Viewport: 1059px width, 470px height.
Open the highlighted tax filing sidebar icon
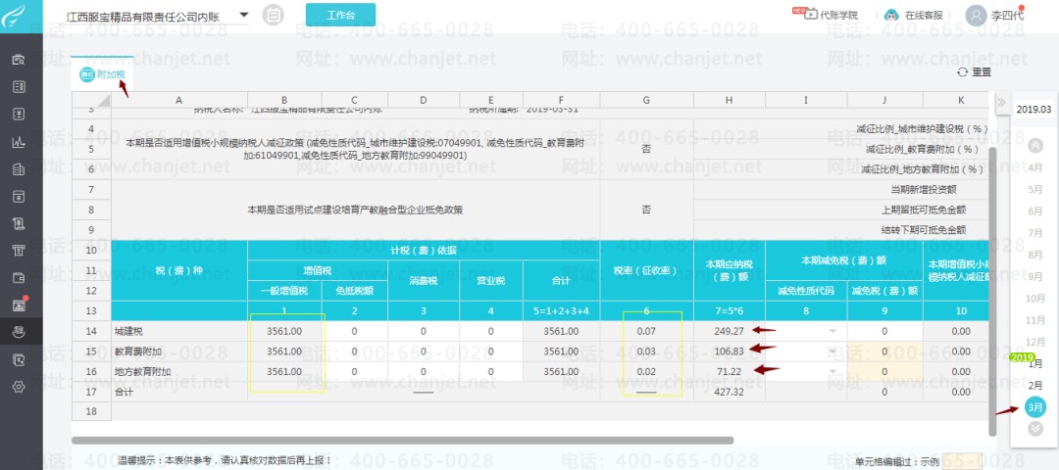[19, 332]
